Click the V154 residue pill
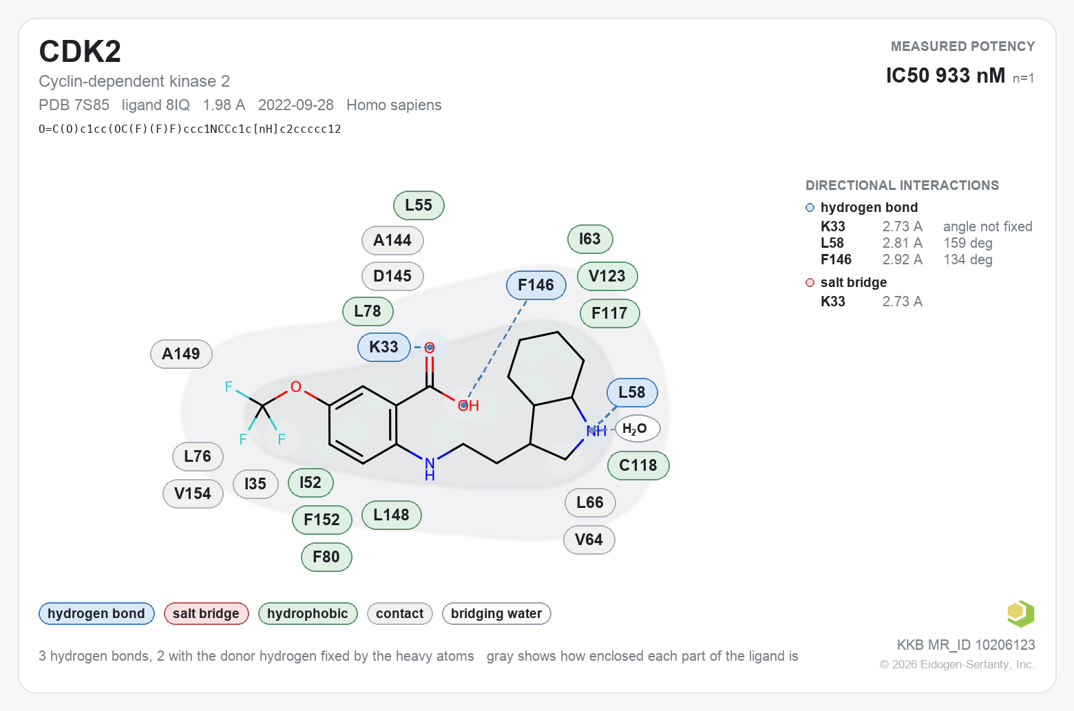 [193, 494]
